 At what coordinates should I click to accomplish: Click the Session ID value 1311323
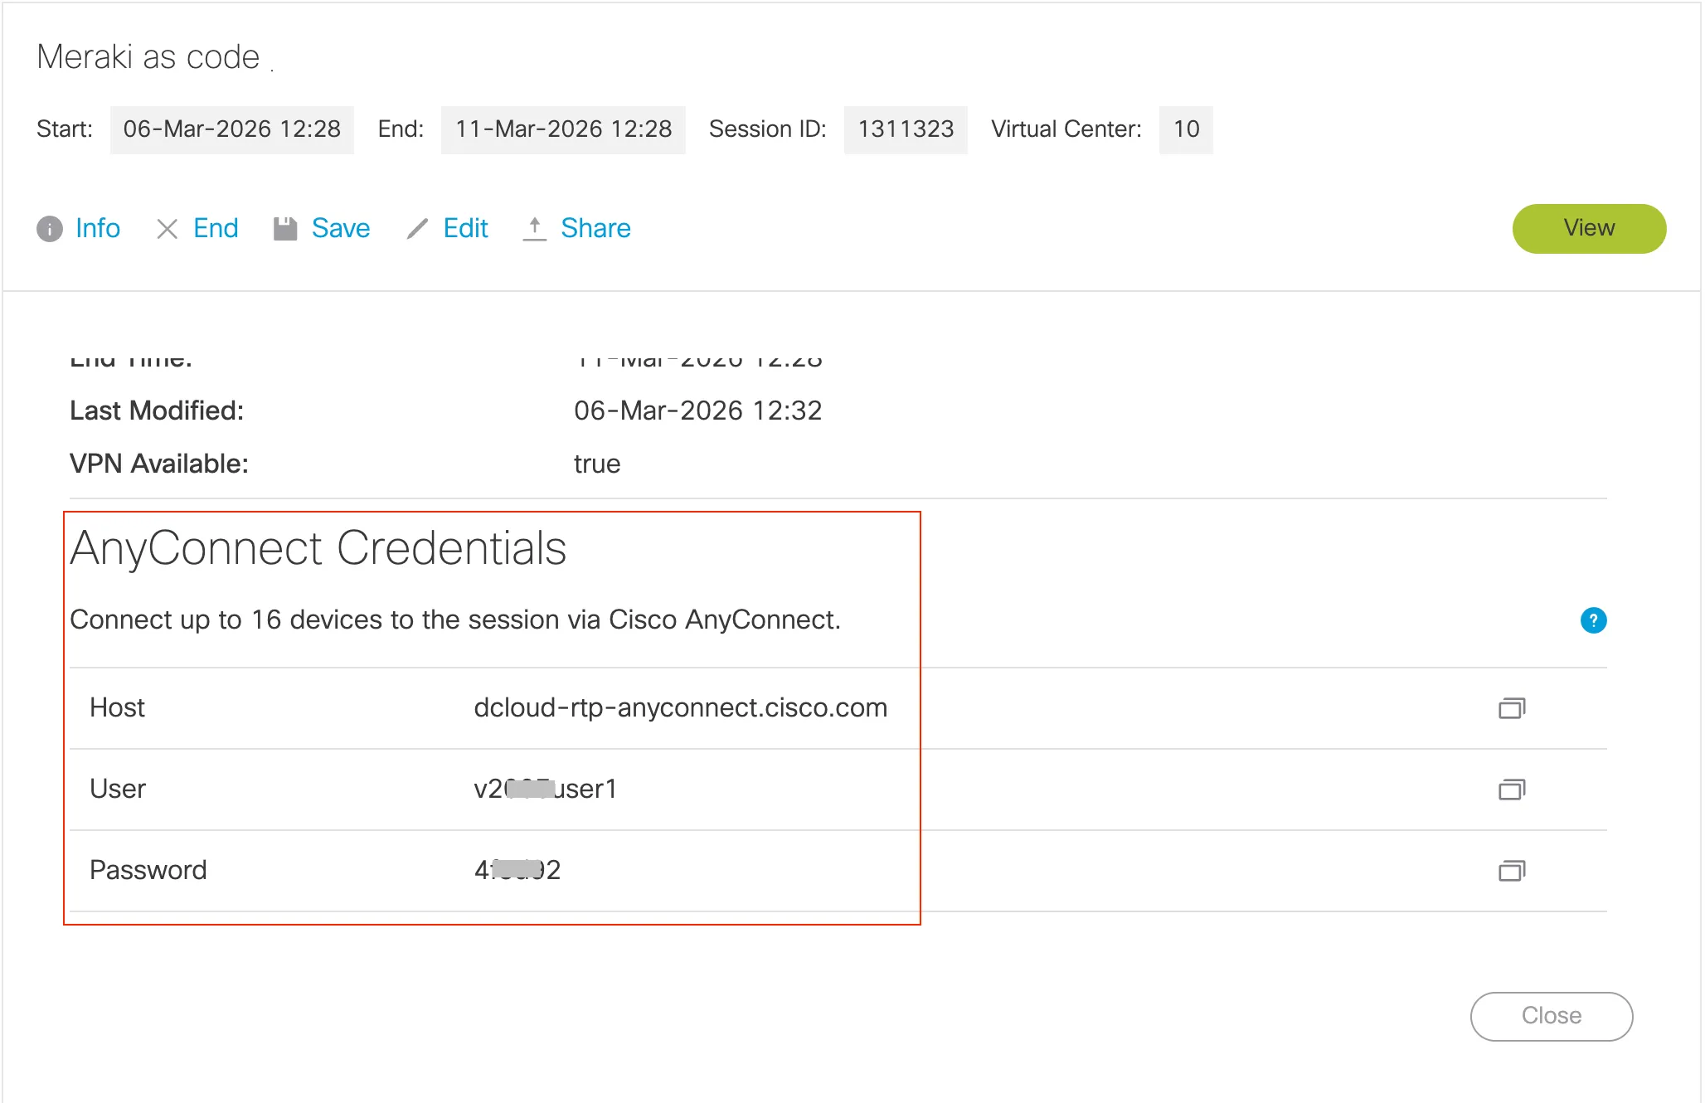tap(905, 129)
